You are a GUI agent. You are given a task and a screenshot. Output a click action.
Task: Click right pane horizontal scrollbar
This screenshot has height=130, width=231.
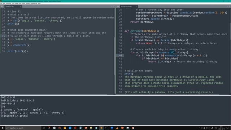pos(167,94)
